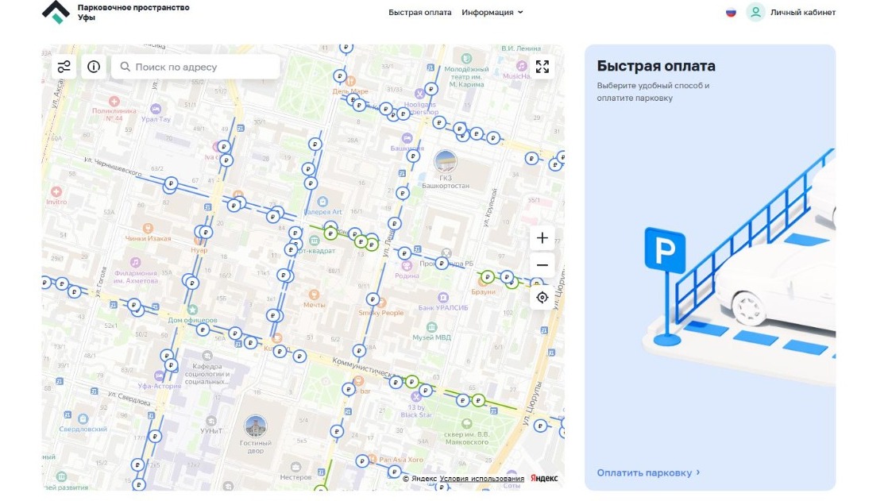The width and height of the screenshot is (888, 501).
Task: Select the green parking marker near Брауни
Action: pos(487,277)
